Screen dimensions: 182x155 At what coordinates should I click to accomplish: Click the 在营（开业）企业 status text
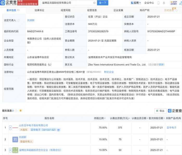(x=98, y=17)
